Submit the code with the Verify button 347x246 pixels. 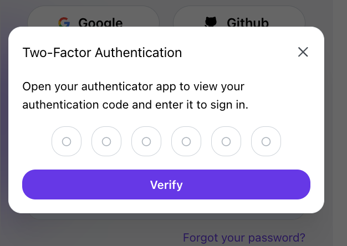click(x=166, y=184)
